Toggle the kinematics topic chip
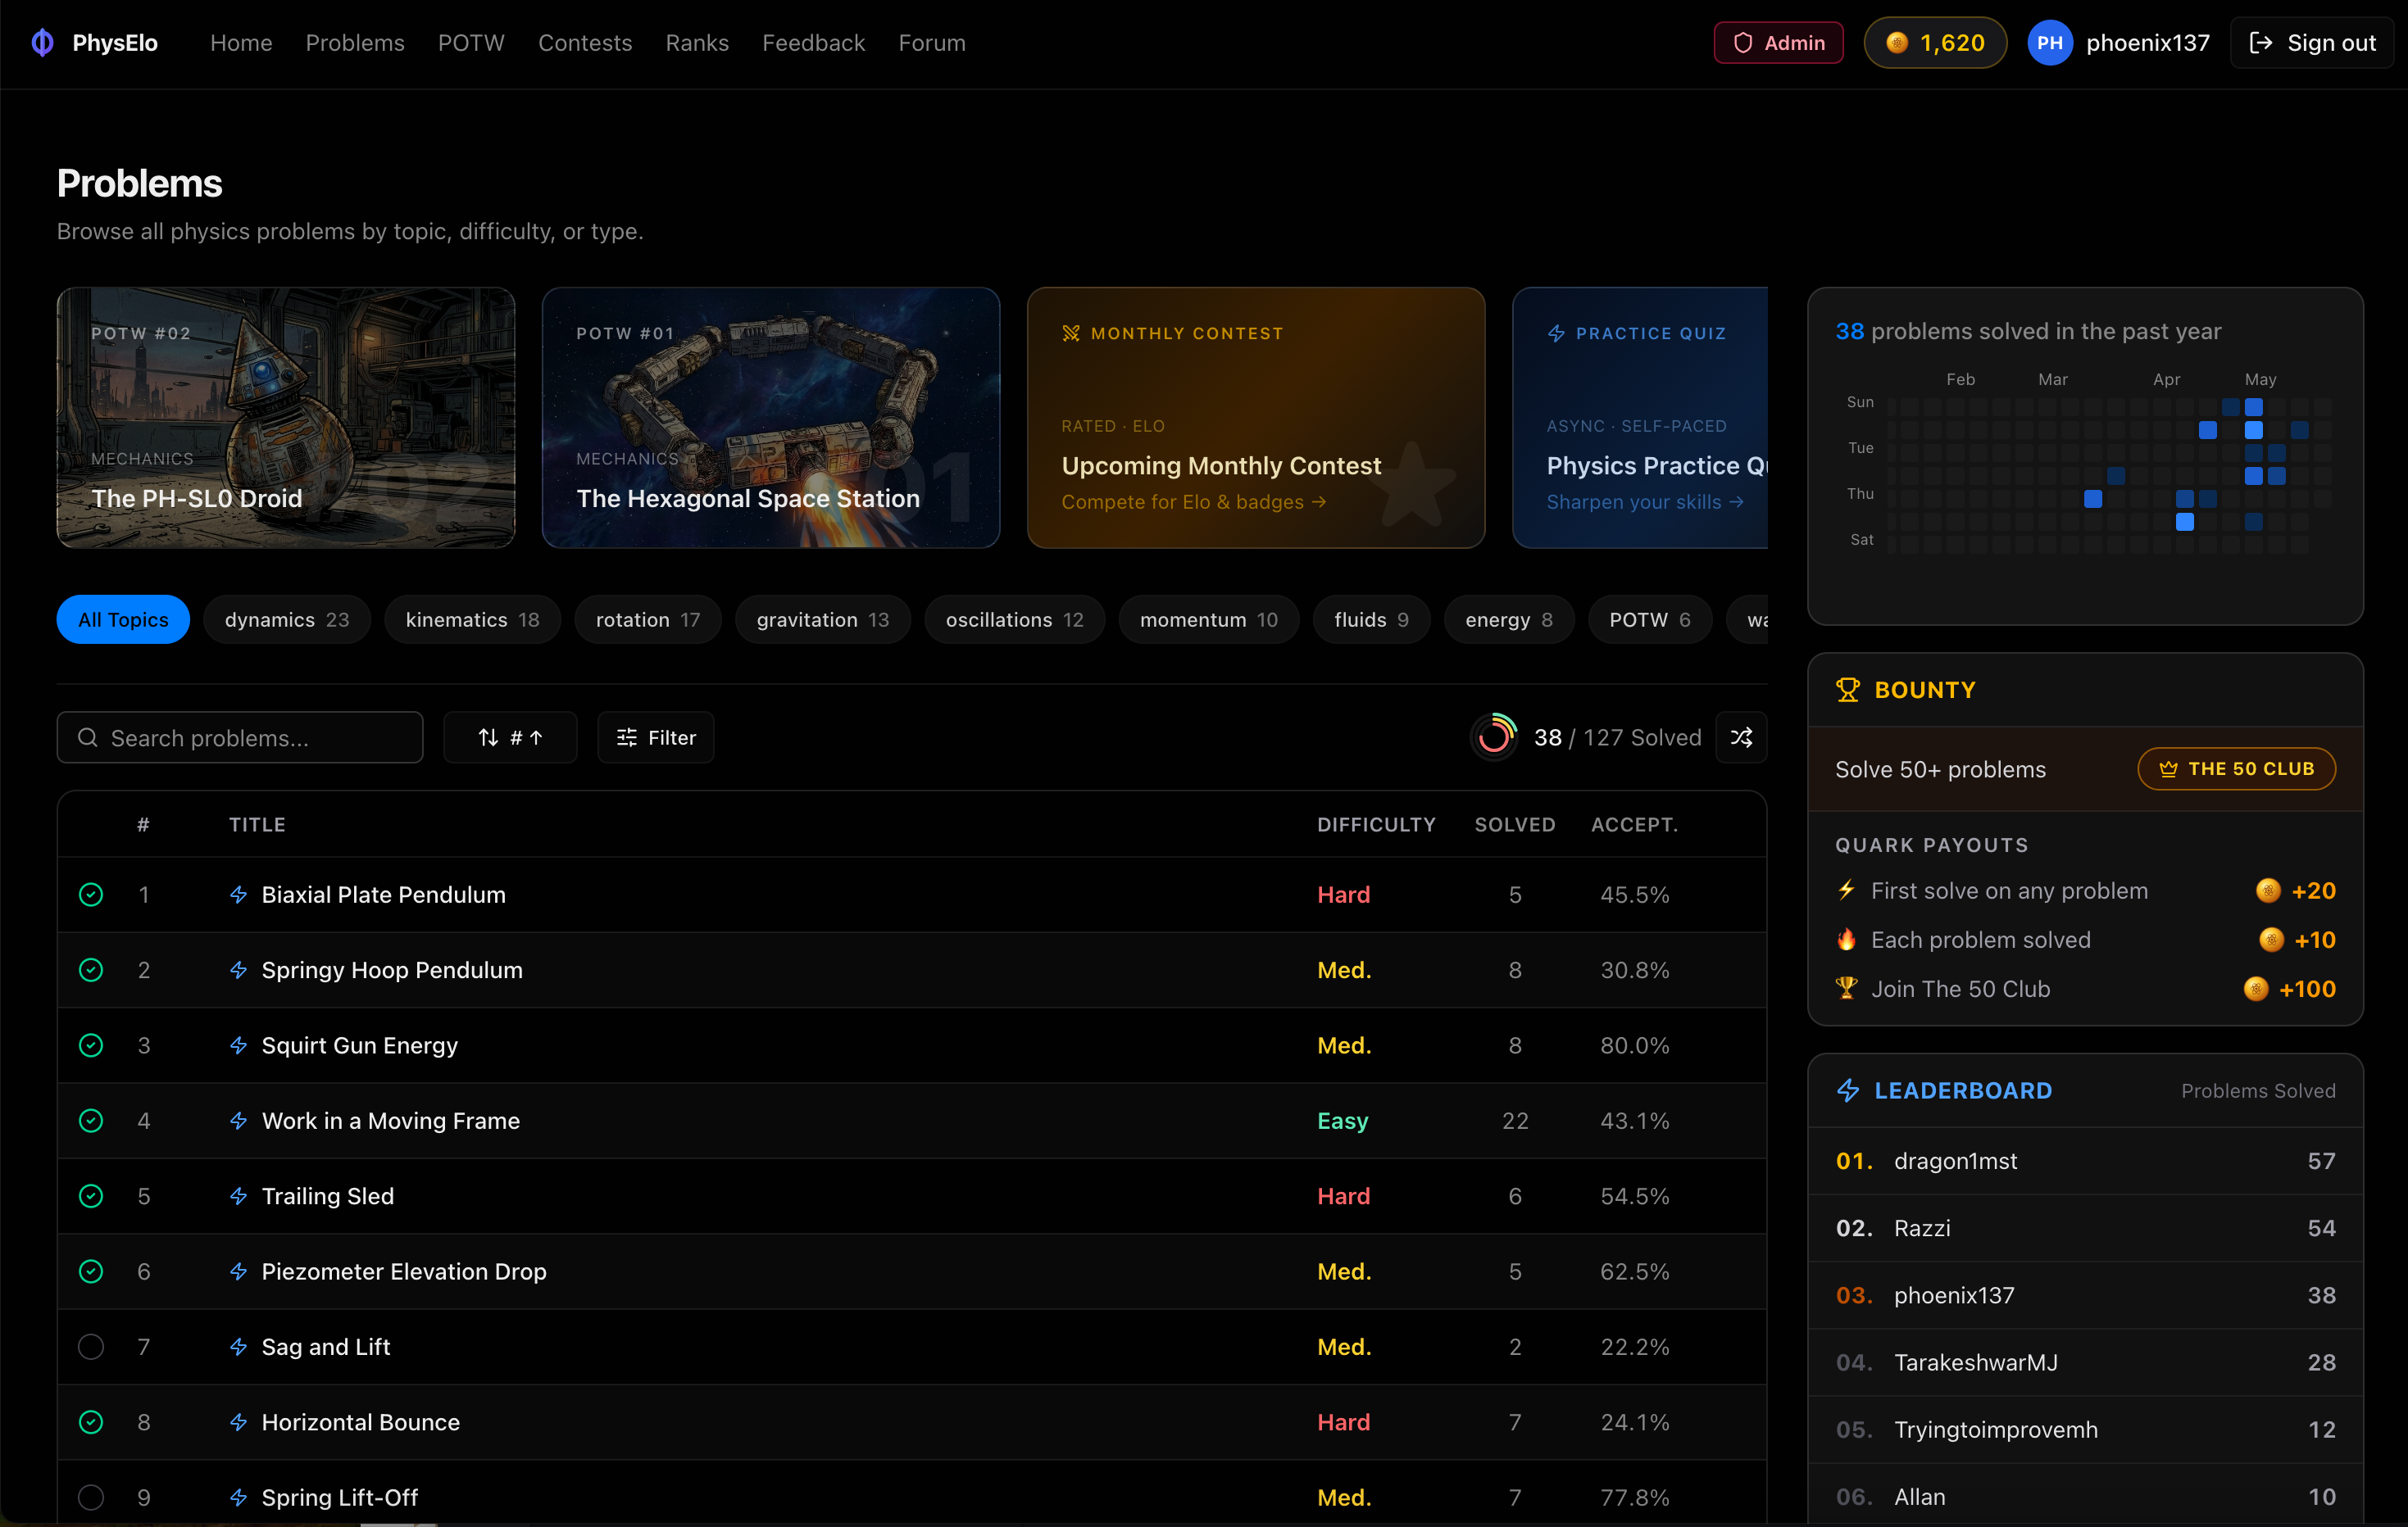This screenshot has width=2408, height=1527. pyautogui.click(x=472, y=619)
